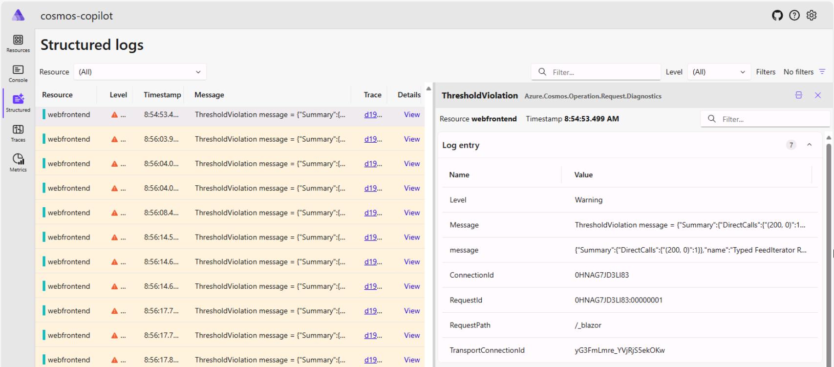Select the lowercase message JSON value
Viewport: 834px width, 367px height.
(x=690, y=250)
